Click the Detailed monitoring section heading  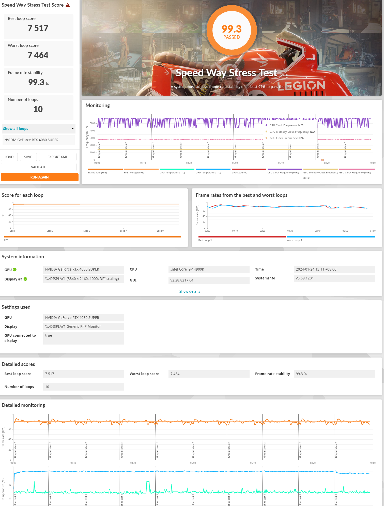23,405
